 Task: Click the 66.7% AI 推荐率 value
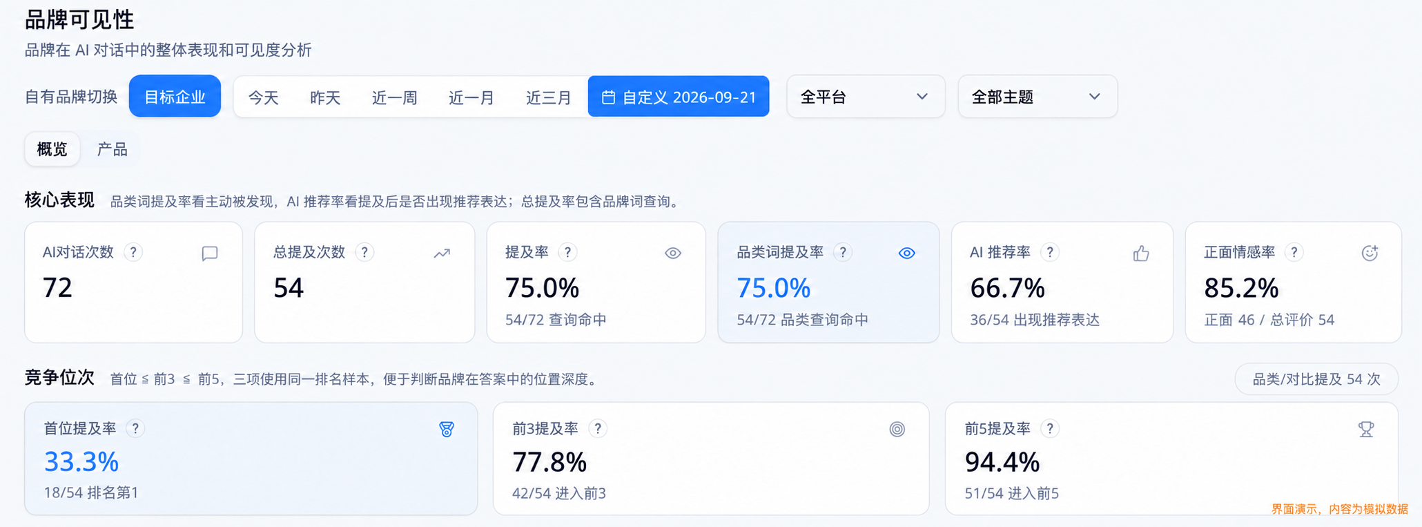pyautogui.click(x=1007, y=288)
